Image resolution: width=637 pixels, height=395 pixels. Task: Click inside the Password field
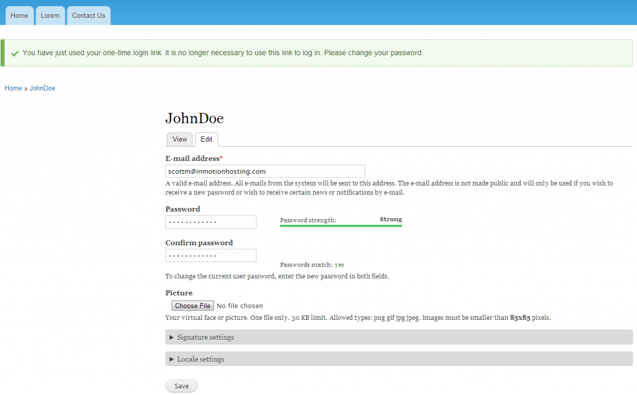point(211,221)
